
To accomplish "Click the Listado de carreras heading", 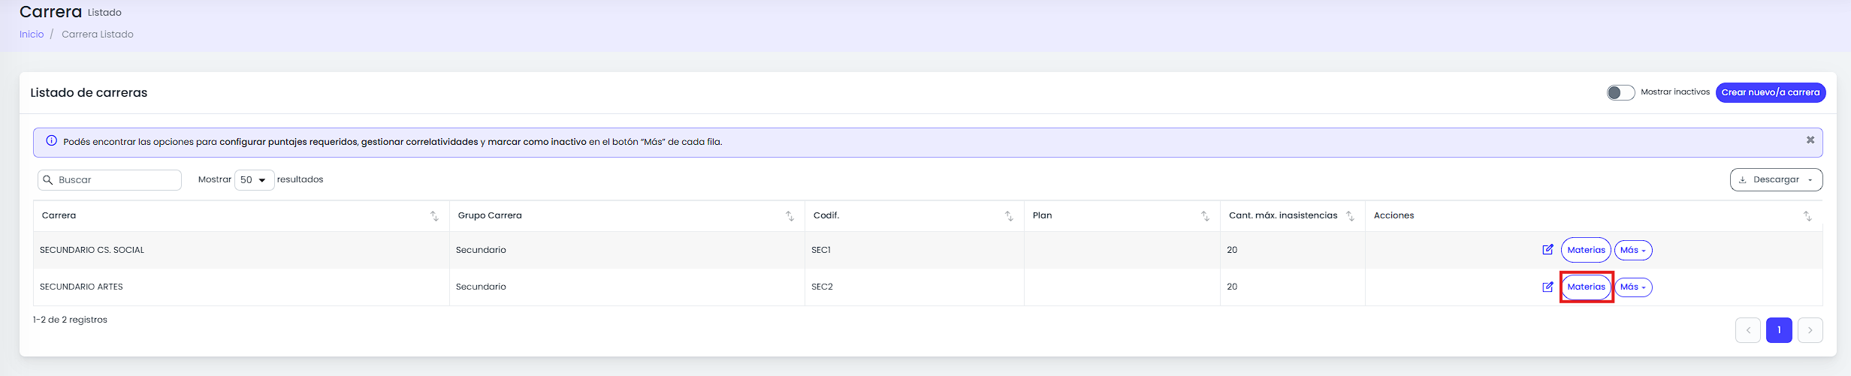I will click(x=89, y=93).
